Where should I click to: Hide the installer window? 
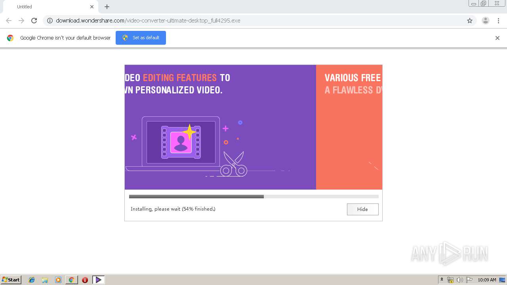coord(362,209)
